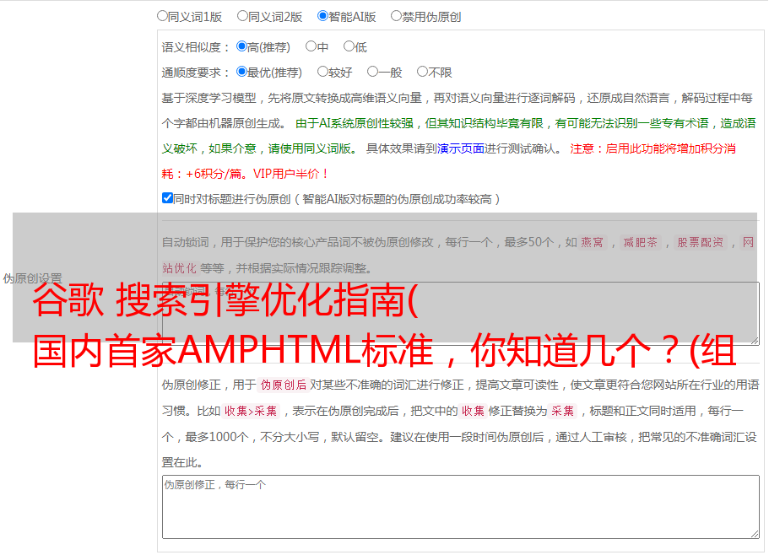The image size is (769, 555).
Task: Set 语义相似度 to 高(推荐)
Action: click(241, 46)
